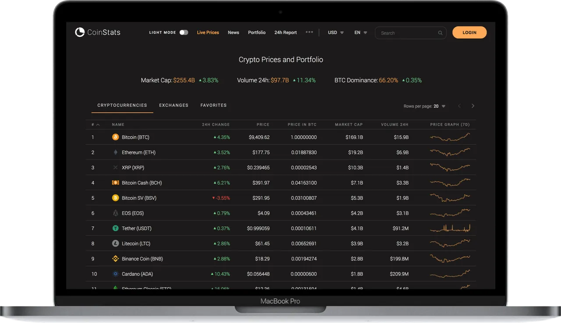Select the Ethereum (ETH) name text

coord(138,153)
